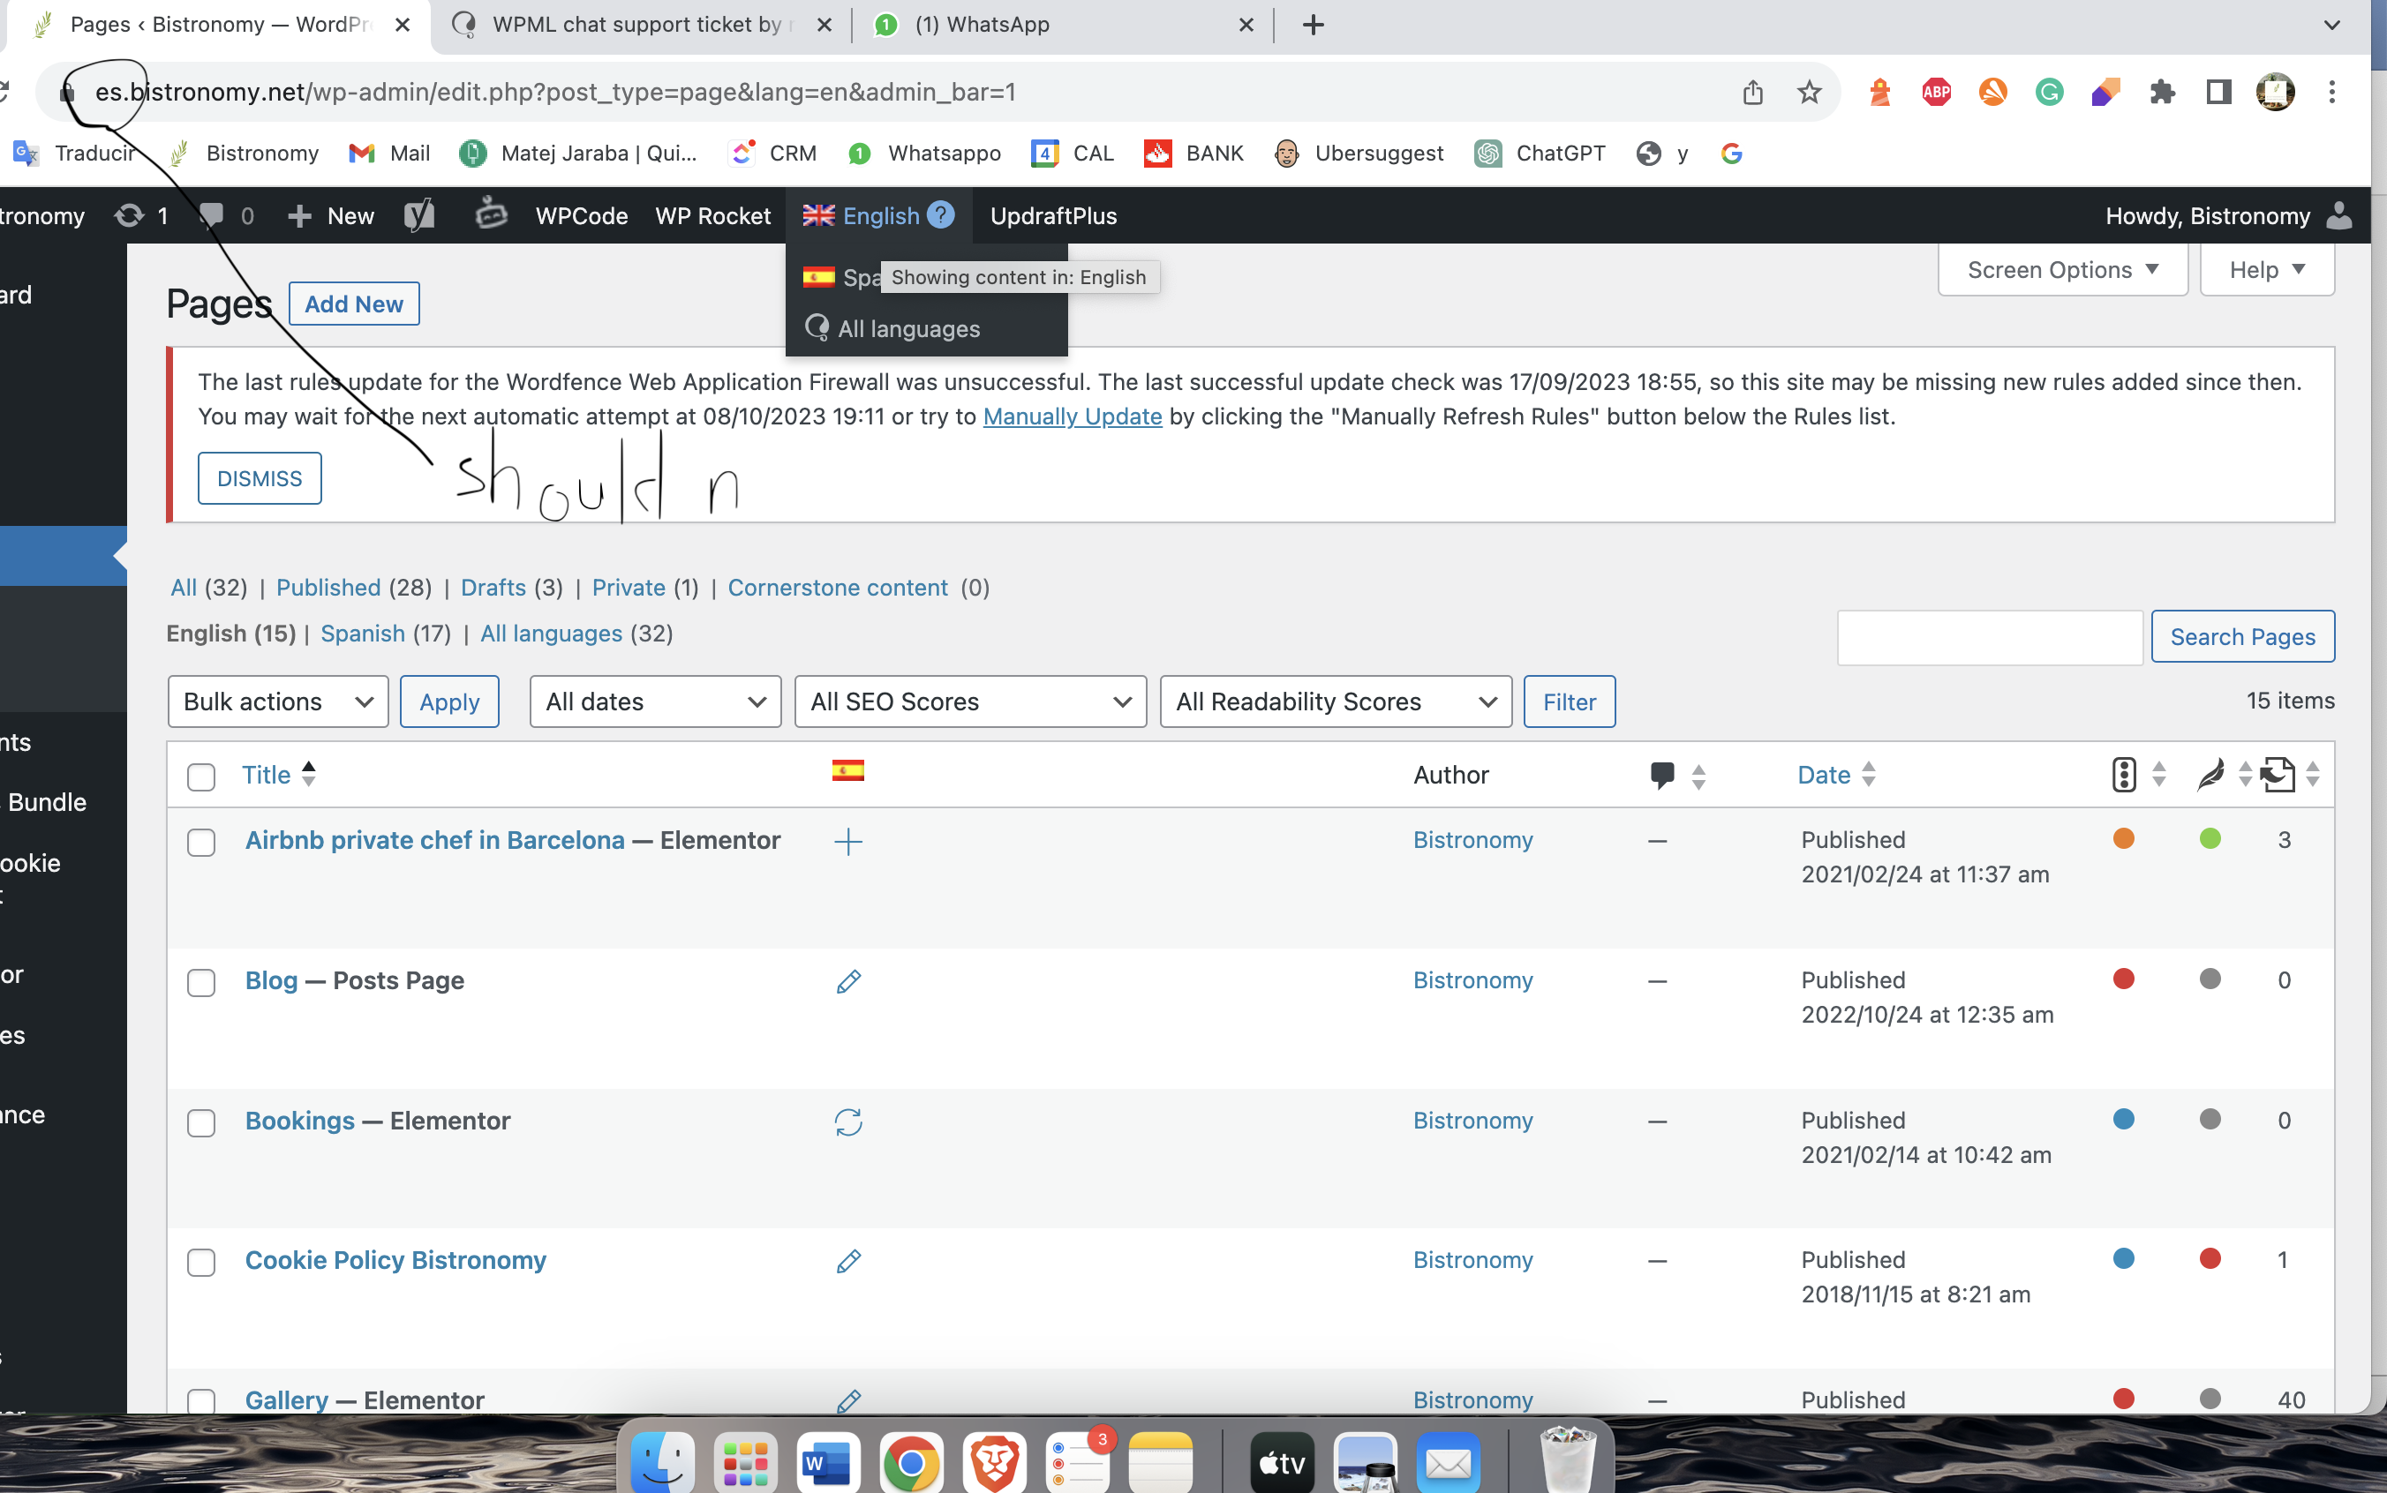Click the Yoast SEO icon in admin bar
Image resolution: width=2387 pixels, height=1493 pixels.
pos(418,215)
